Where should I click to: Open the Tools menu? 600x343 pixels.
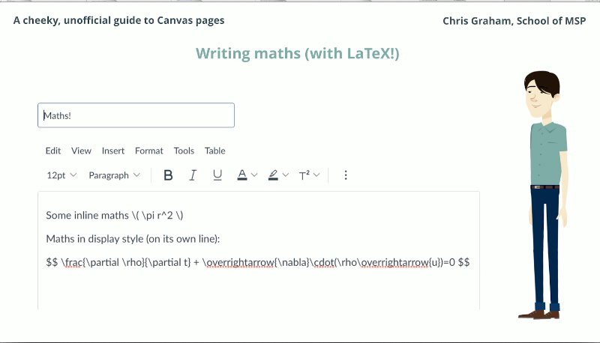pyautogui.click(x=184, y=151)
